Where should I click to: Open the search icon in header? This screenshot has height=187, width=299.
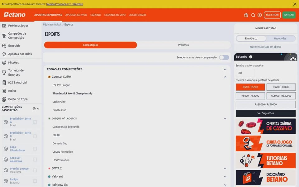[253, 15]
